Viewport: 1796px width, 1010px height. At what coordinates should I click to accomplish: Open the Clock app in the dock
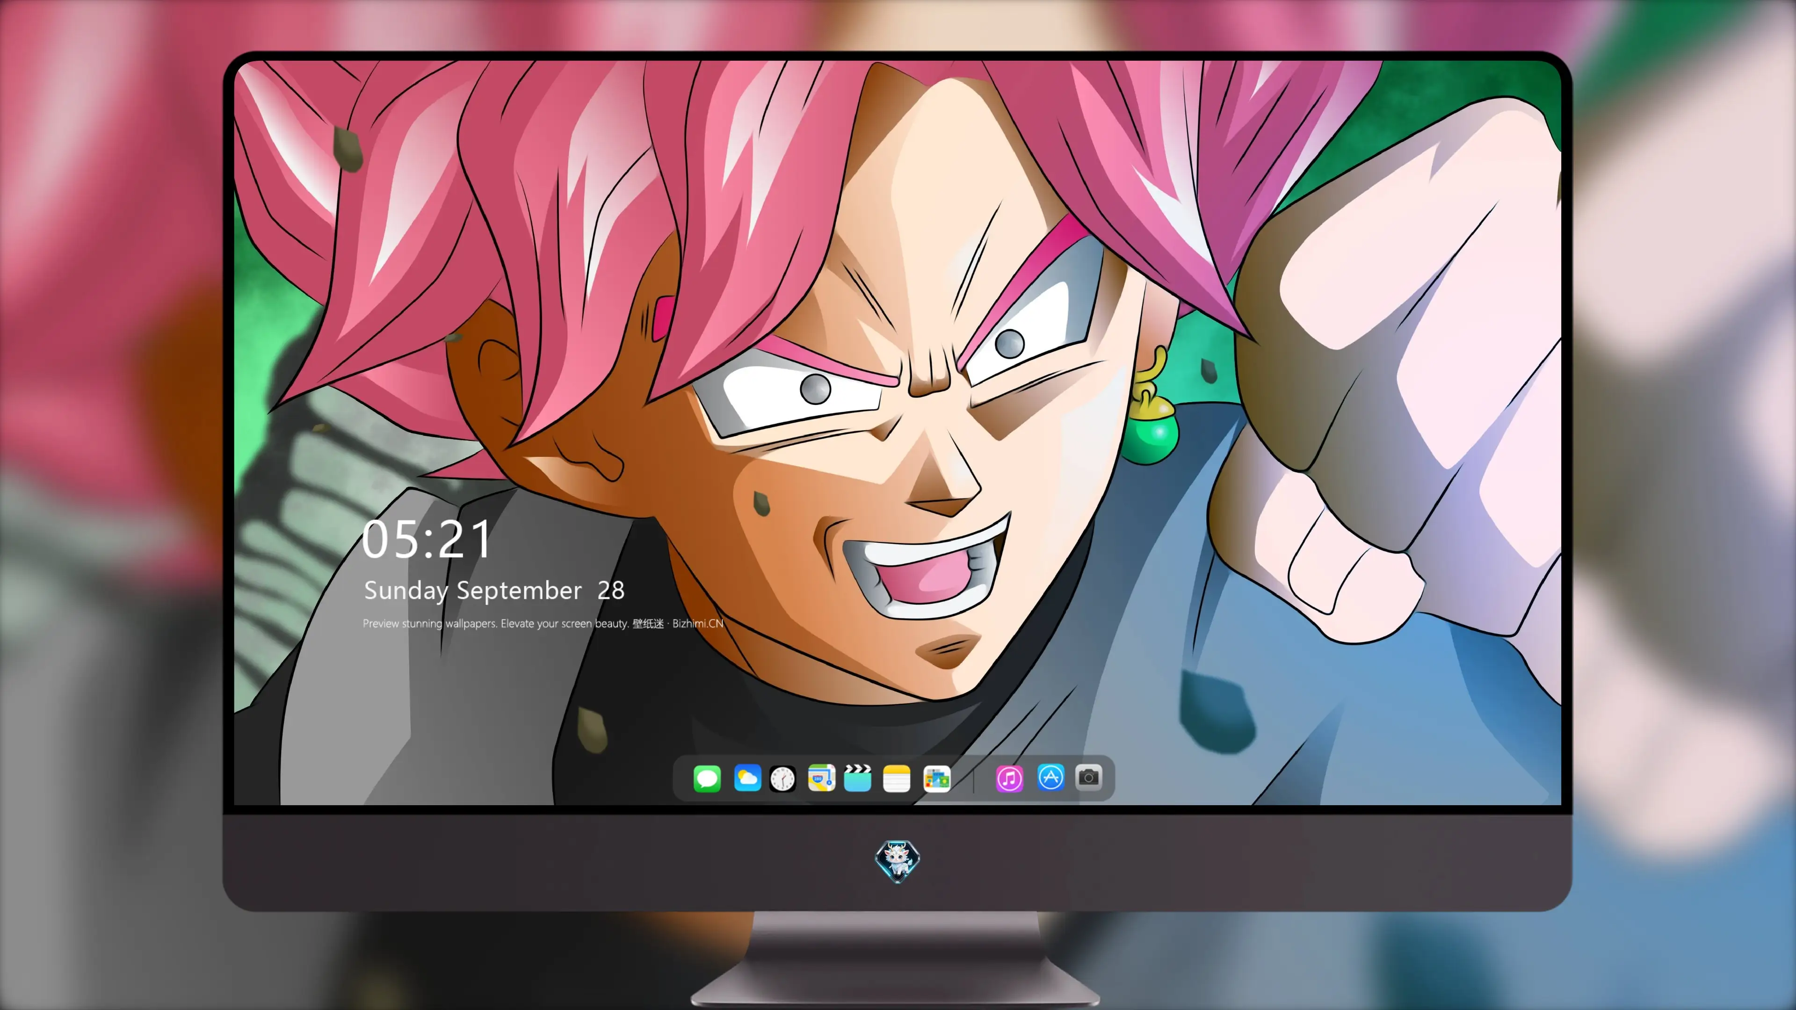tap(782, 779)
